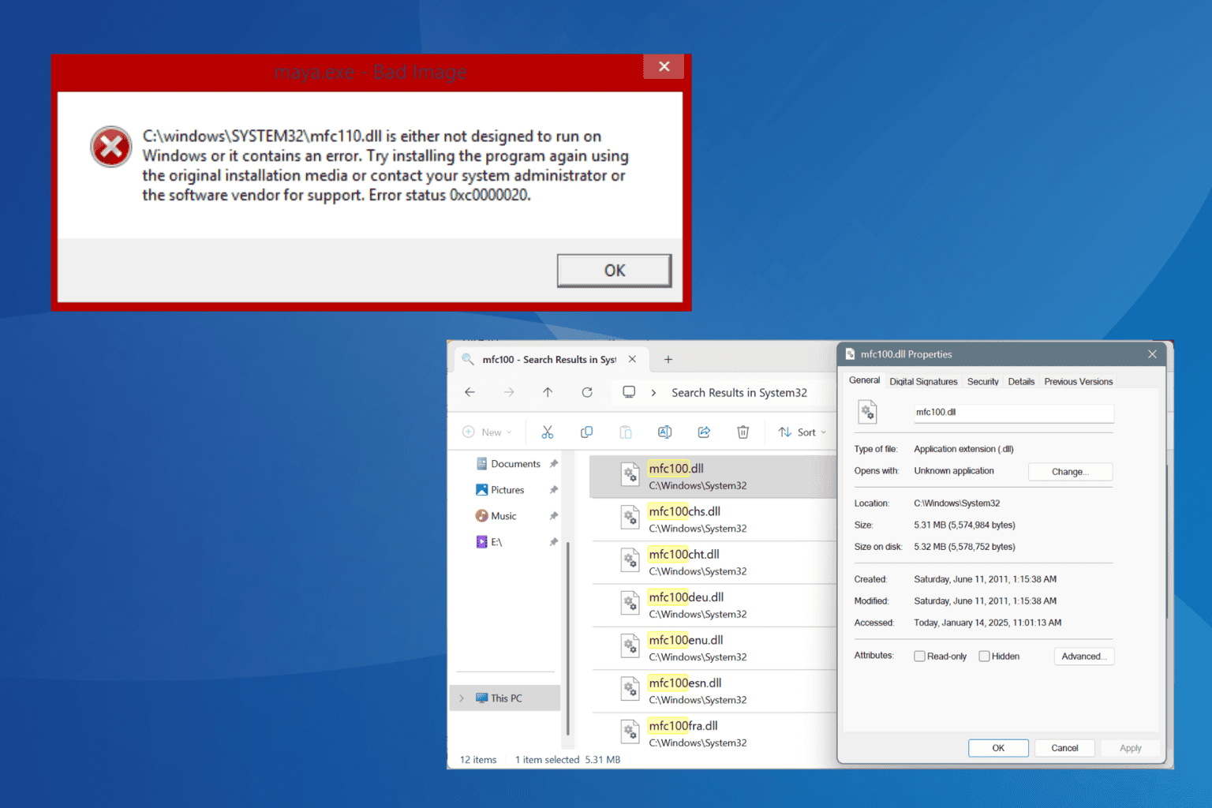The image size is (1212, 808).
Task: Open Documents in the navigation pane
Action: 515,464
